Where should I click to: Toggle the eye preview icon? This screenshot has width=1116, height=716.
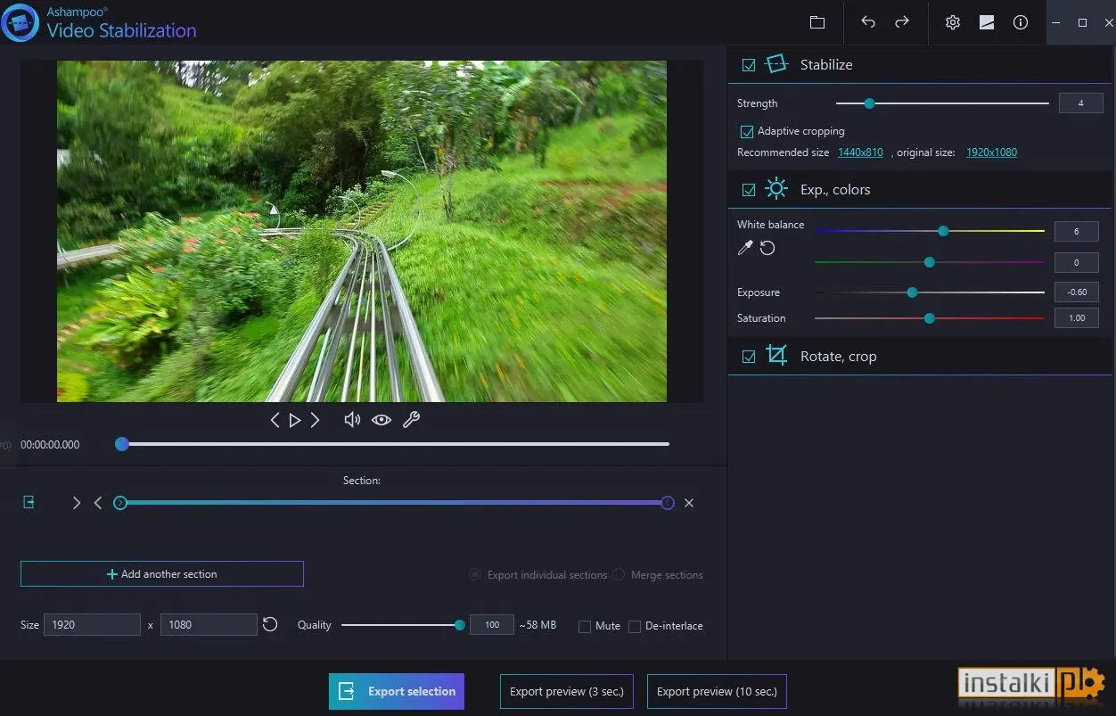click(x=382, y=419)
